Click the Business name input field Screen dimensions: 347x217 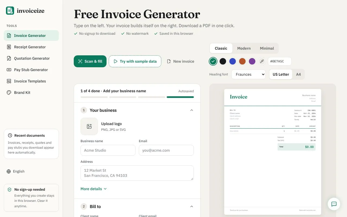108,150
